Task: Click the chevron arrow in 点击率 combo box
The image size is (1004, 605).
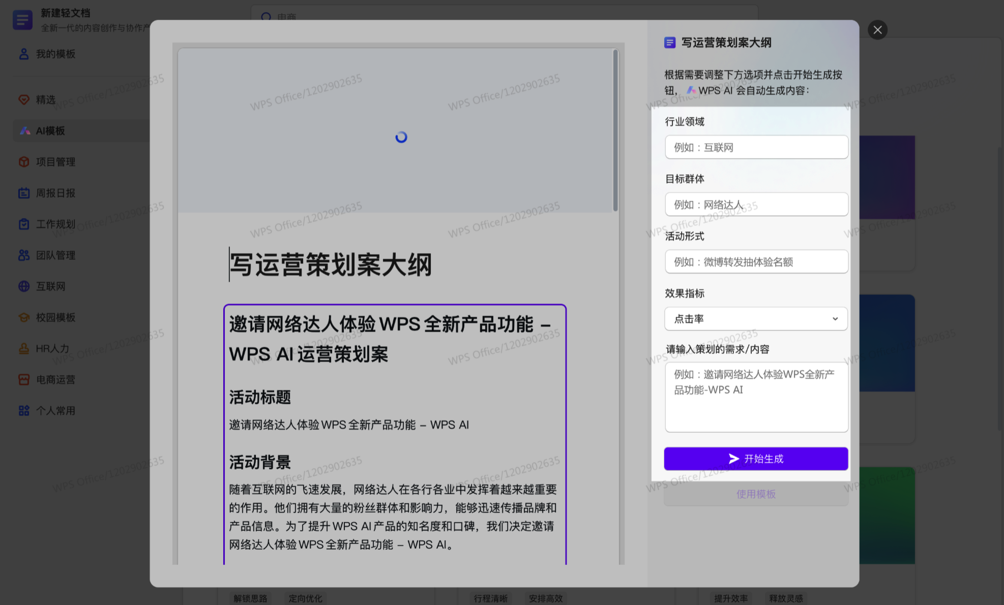Action: pyautogui.click(x=835, y=319)
